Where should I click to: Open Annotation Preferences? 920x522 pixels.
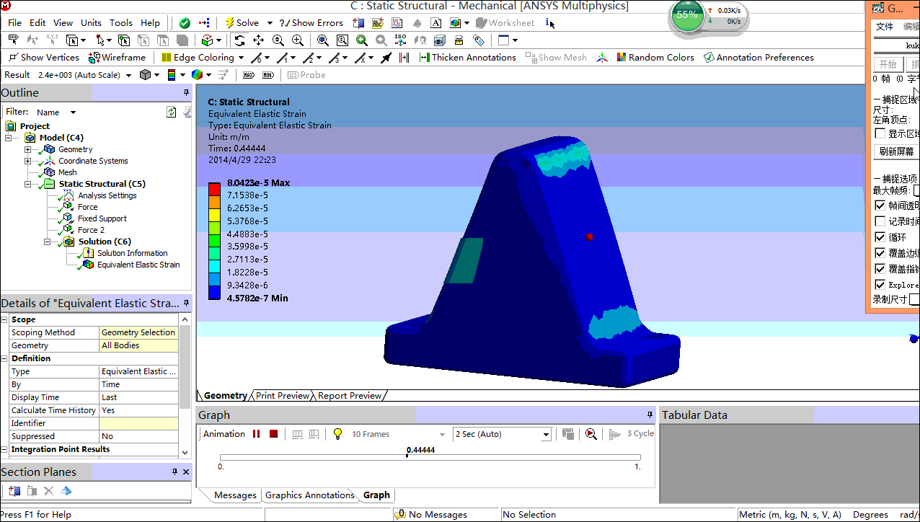(x=758, y=58)
